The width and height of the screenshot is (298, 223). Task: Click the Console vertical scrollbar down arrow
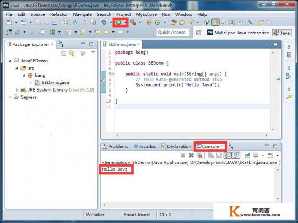pos(278,199)
